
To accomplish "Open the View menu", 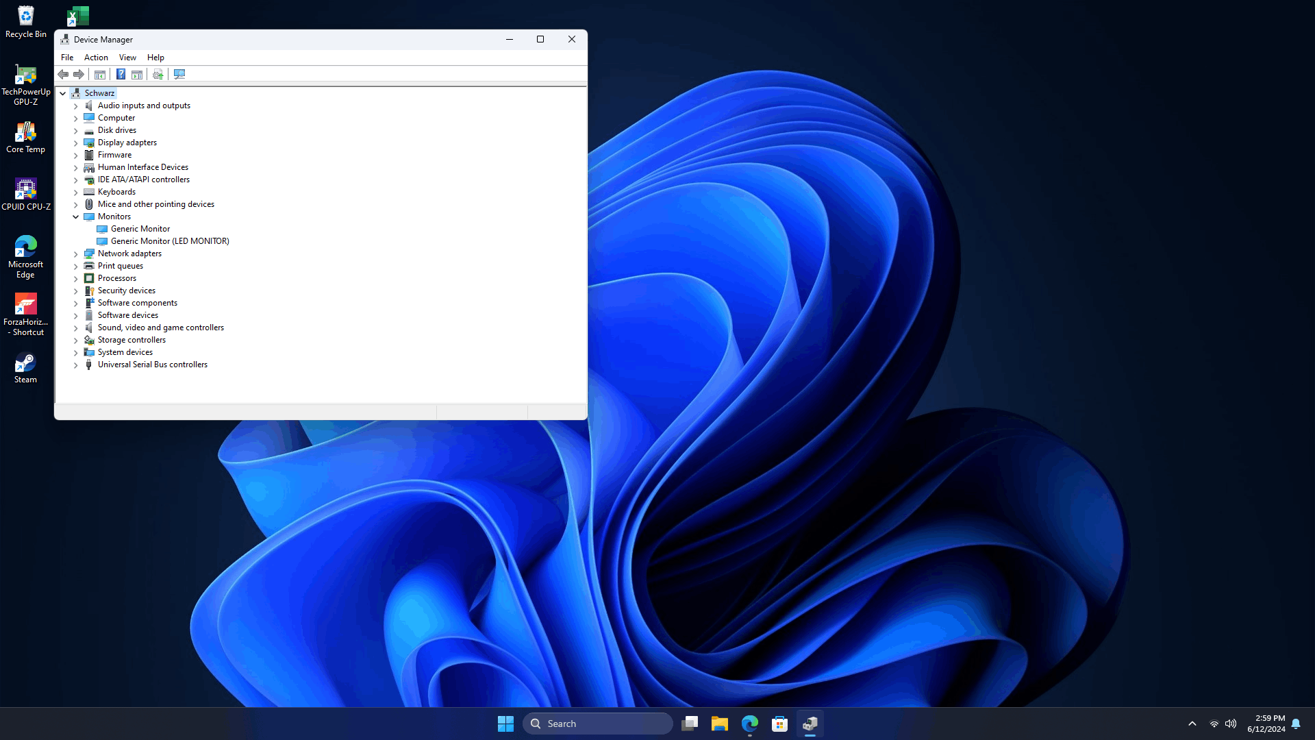I will (x=127, y=58).
